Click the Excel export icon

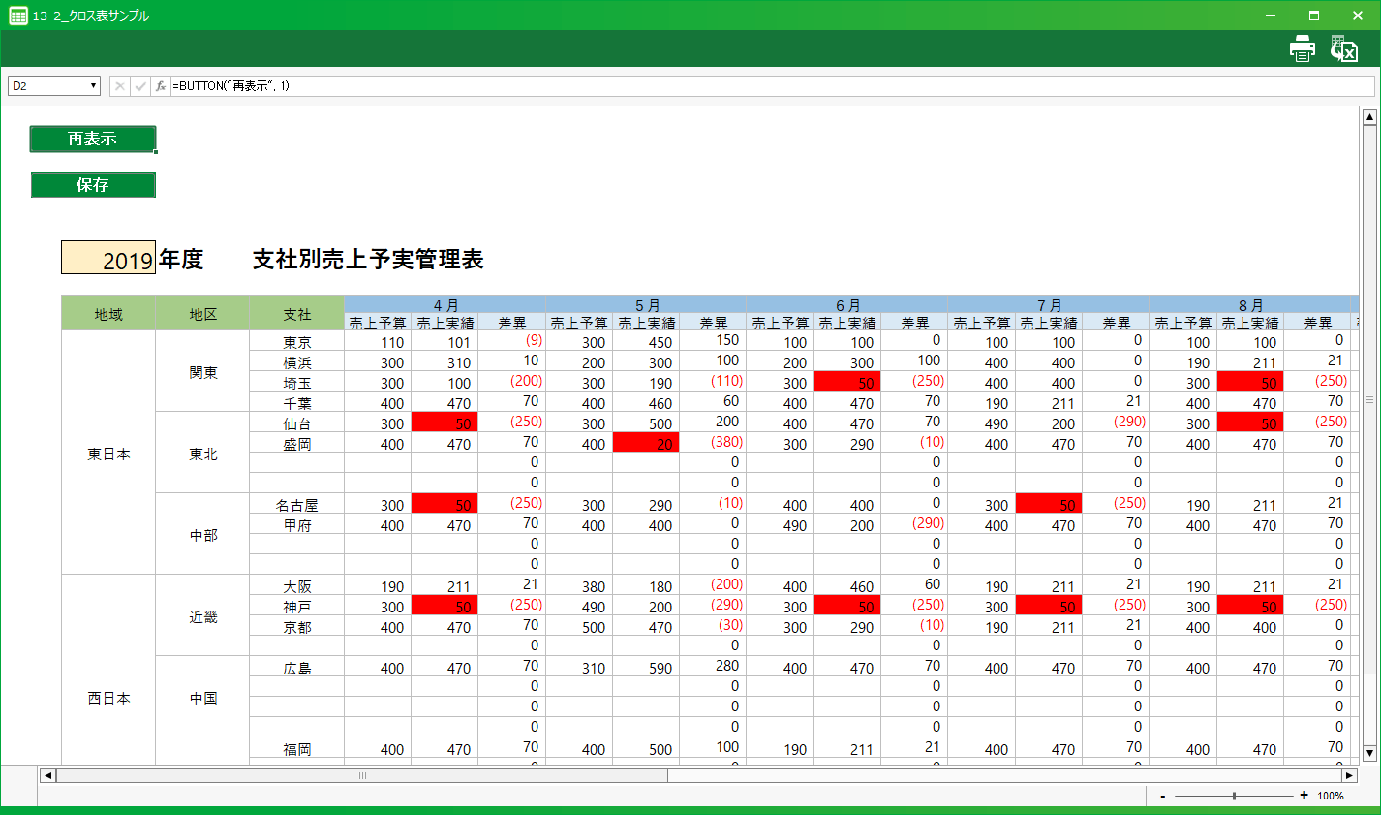1344,48
